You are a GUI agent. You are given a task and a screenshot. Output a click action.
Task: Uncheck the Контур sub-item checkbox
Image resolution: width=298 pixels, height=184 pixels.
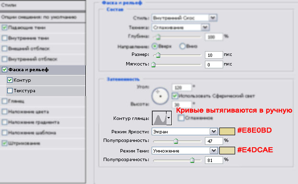pyautogui.click(x=10, y=80)
